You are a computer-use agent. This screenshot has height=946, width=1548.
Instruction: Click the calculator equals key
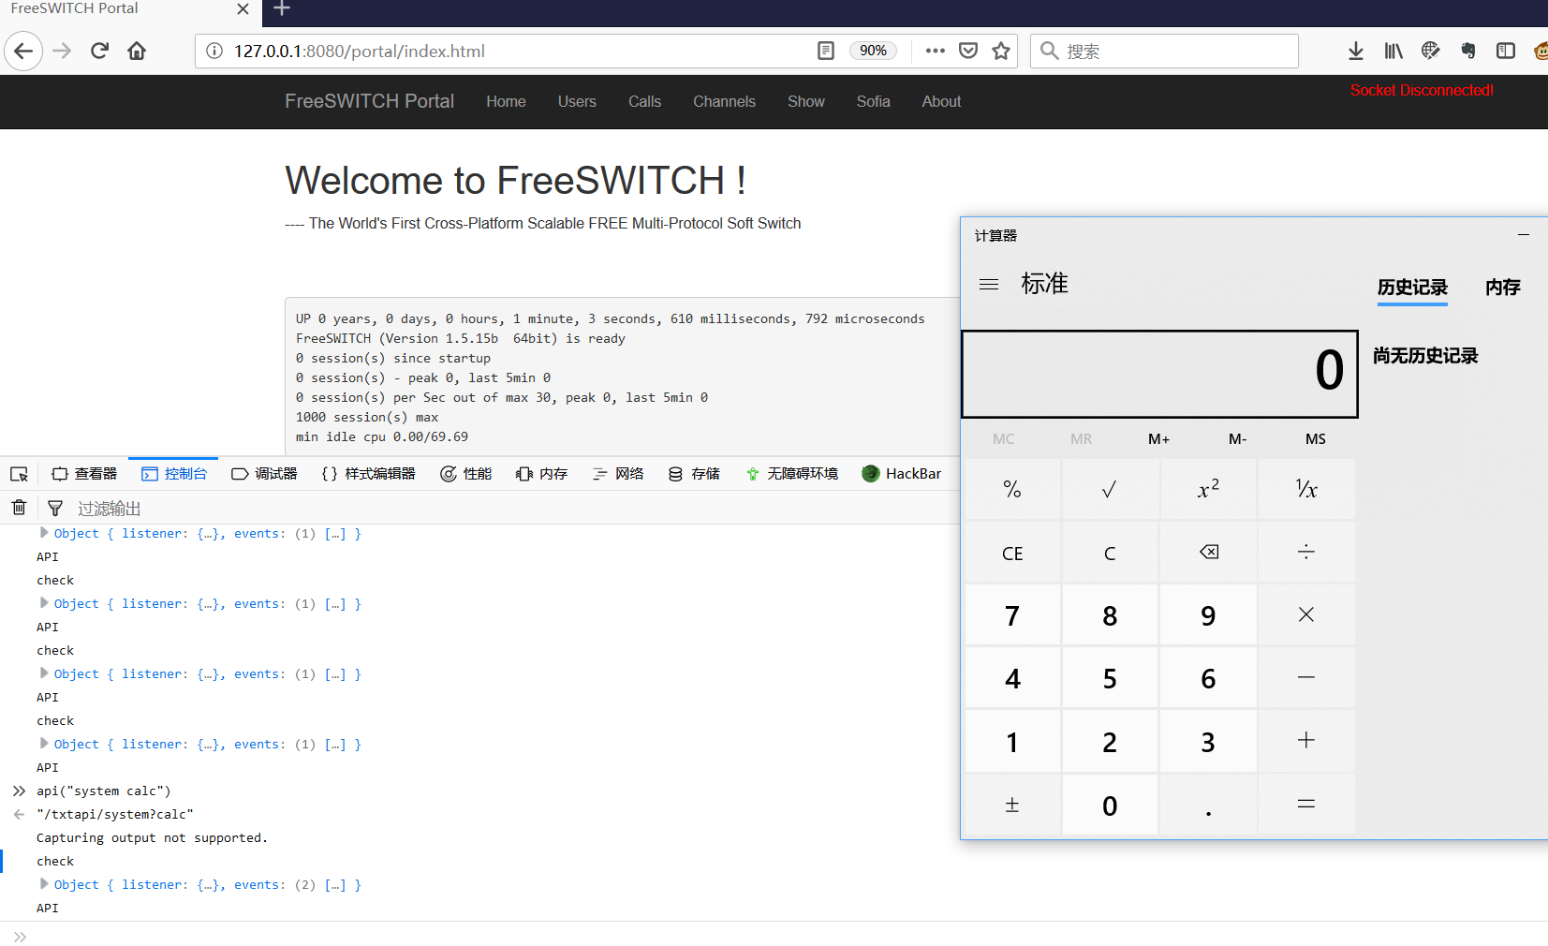pyautogui.click(x=1306, y=805)
